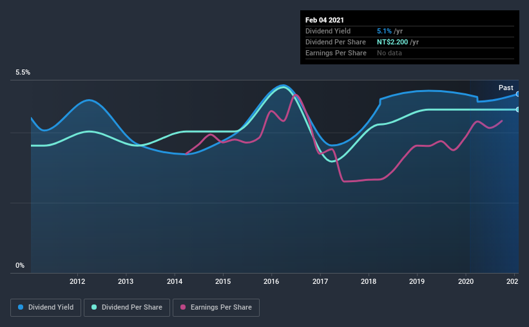Viewport: 529px width, 327px height.
Task: Click the teal Dividend Per Share legend dot
Action: click(x=94, y=307)
